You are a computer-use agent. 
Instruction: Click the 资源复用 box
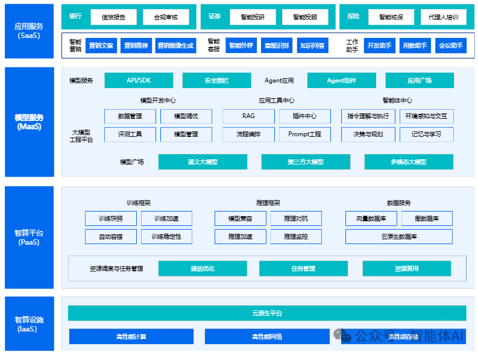pos(407,268)
